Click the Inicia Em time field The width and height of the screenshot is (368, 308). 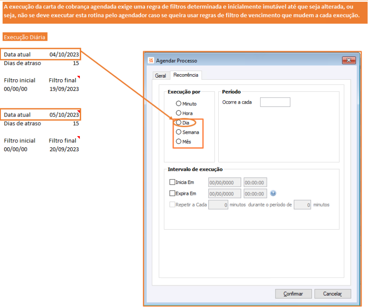pyautogui.click(x=255, y=182)
